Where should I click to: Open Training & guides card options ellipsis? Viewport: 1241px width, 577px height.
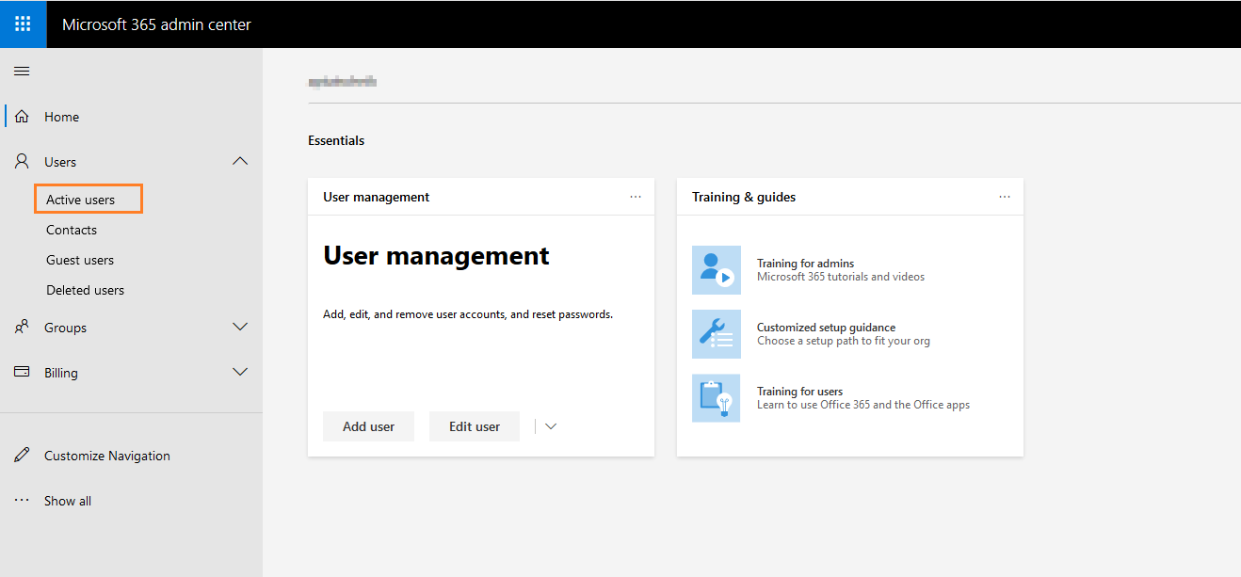[1005, 197]
